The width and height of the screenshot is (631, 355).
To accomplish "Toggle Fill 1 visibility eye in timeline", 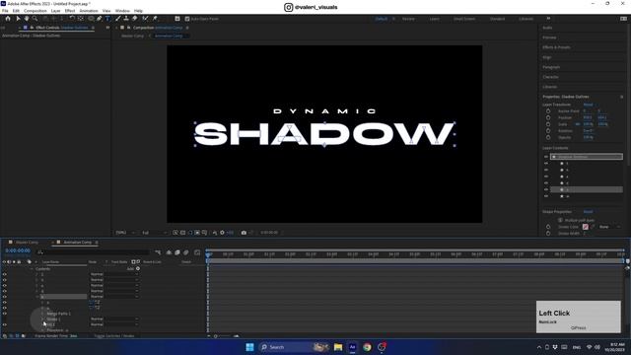I will [x=4, y=324].
